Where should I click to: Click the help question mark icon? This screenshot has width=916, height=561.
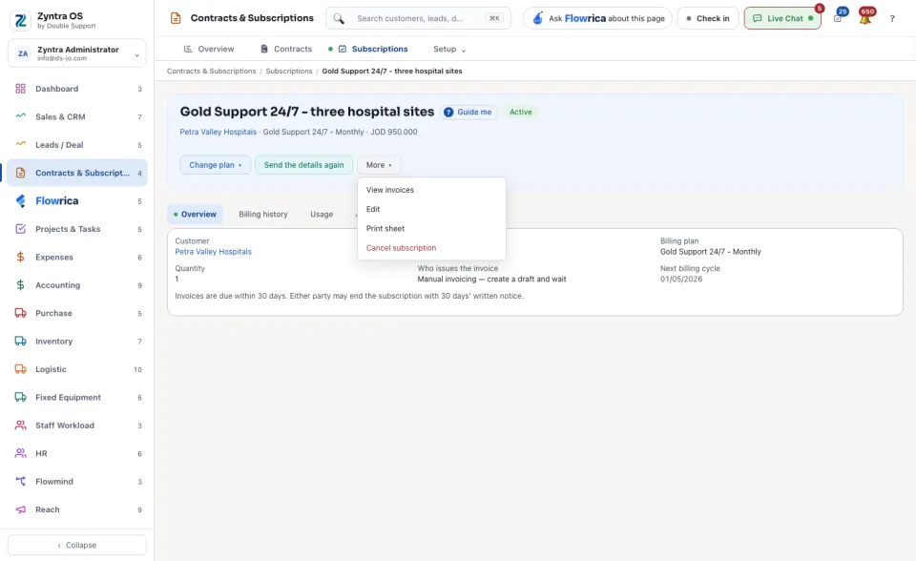tap(892, 19)
